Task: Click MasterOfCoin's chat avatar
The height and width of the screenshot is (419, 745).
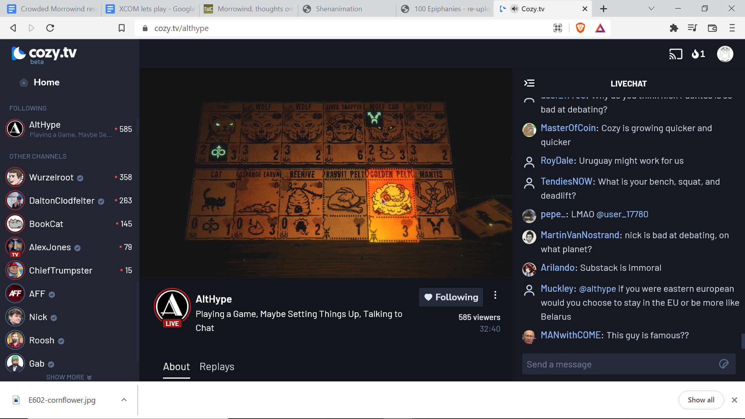Action: pyautogui.click(x=529, y=130)
